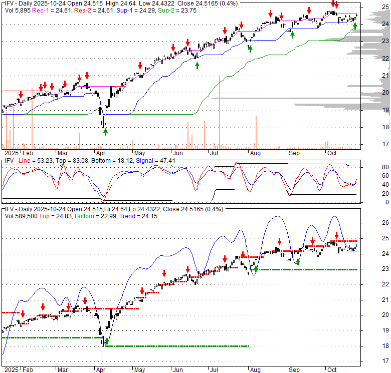The width and height of the screenshot is (391, 373).
Task: Click the Oct label on the bottom chart's date axis
Action: (332, 368)
